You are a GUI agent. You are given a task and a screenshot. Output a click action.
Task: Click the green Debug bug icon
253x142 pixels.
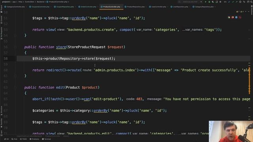click(209, 2)
